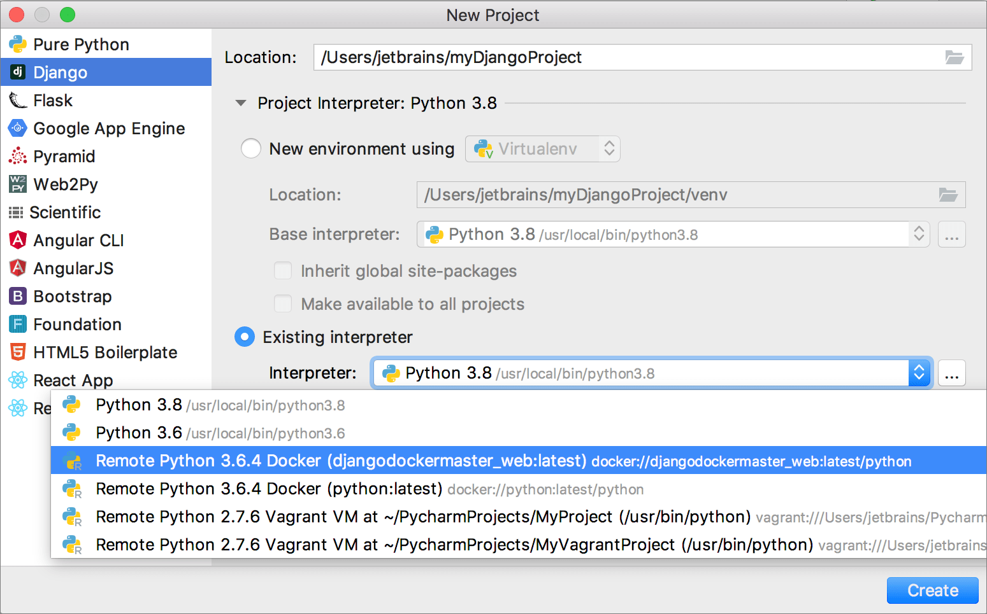The width and height of the screenshot is (987, 614).
Task: Click ellipsis button next to Interpreter
Action: [x=952, y=373]
